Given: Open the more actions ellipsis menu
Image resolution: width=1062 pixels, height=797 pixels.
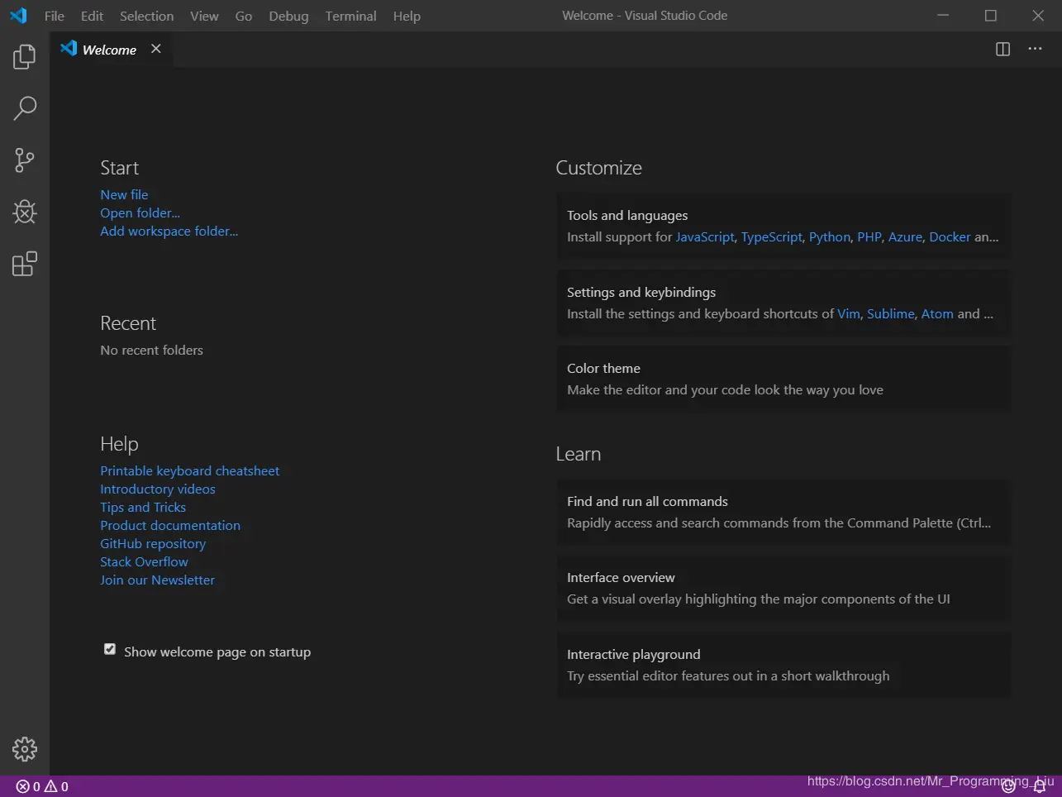Looking at the screenshot, I should pyautogui.click(x=1035, y=49).
